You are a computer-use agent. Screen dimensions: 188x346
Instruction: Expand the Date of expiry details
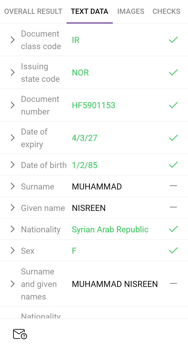(x=13, y=138)
